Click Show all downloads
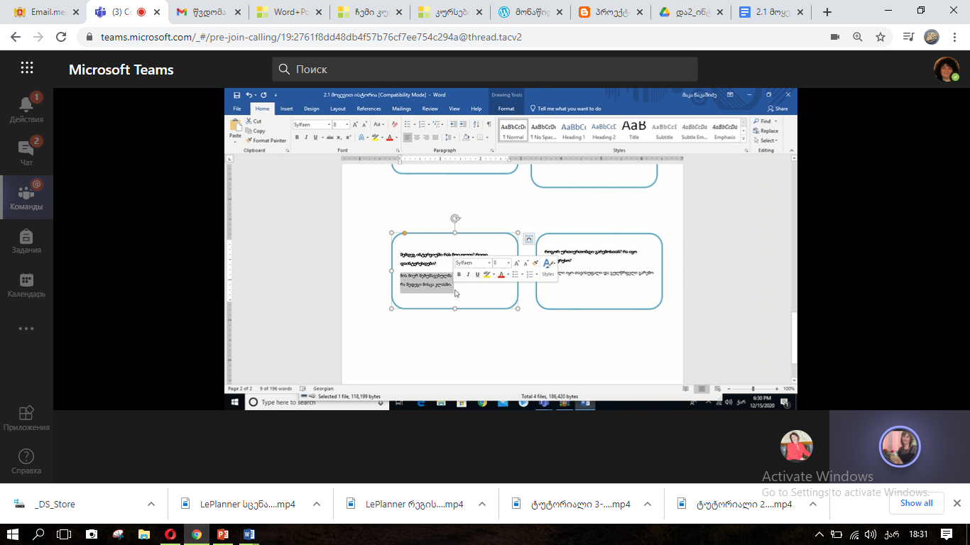Image resolution: width=970 pixels, height=545 pixels. [917, 503]
